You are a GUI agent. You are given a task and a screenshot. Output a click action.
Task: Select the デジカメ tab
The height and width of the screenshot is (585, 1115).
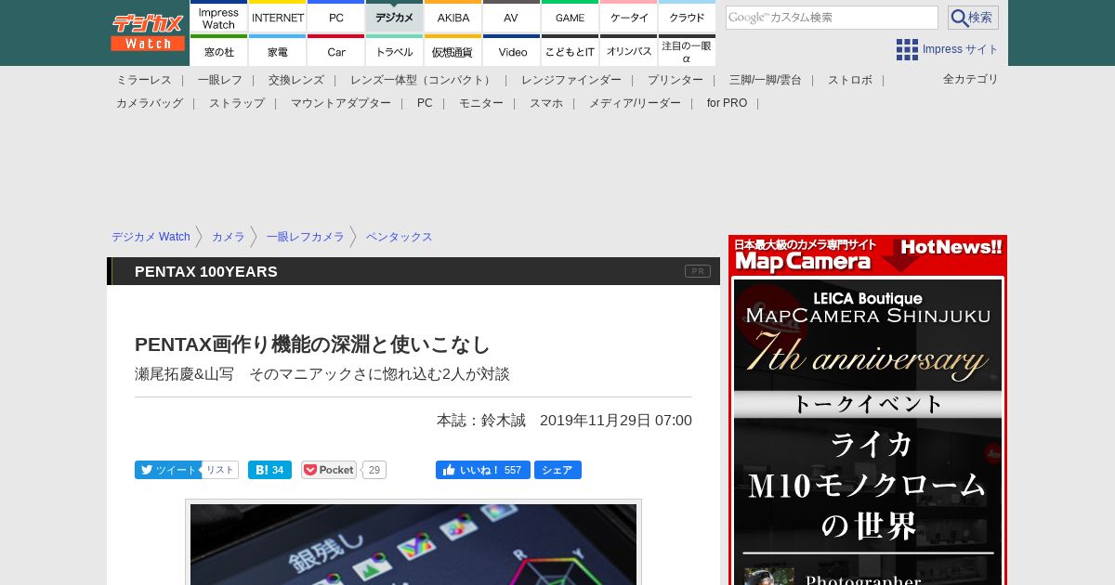[395, 17]
